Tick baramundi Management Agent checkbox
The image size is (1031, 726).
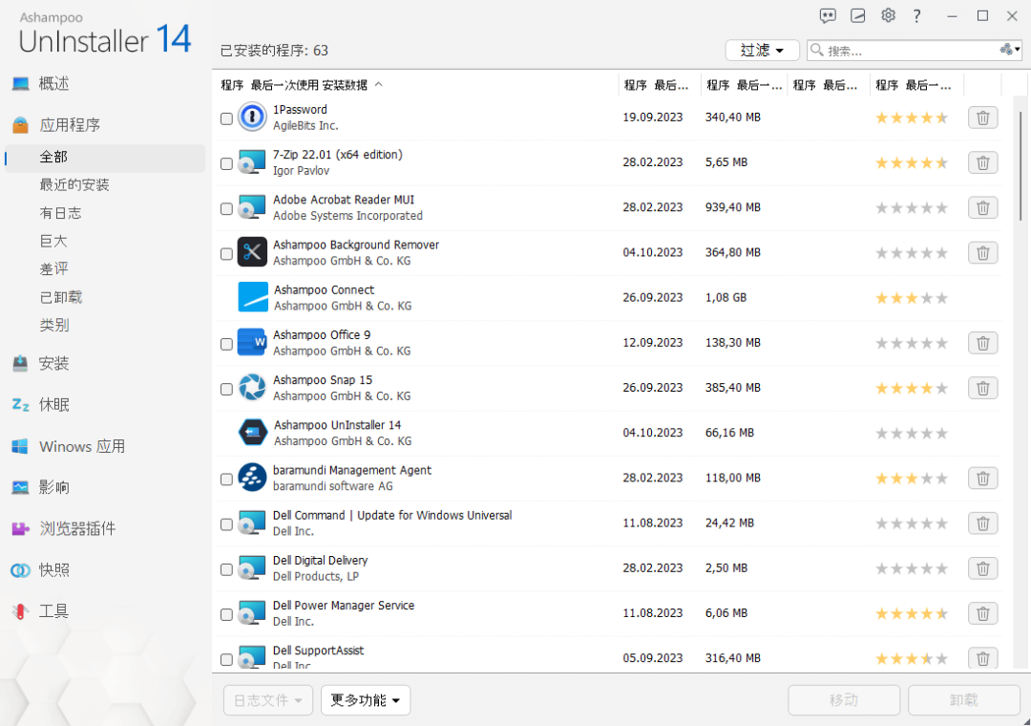[x=226, y=480]
